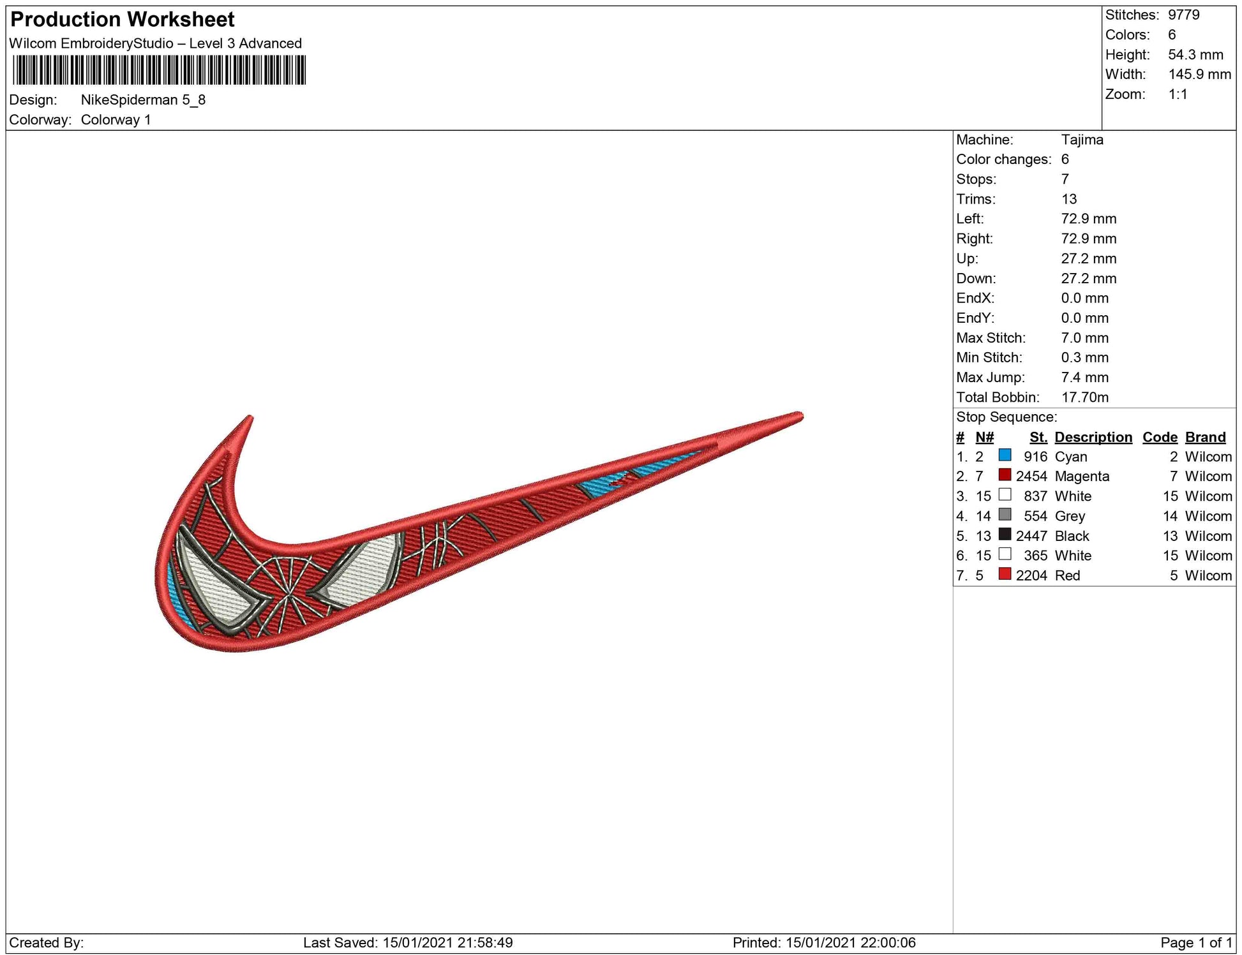Click the Tajima machine value

tap(1082, 140)
